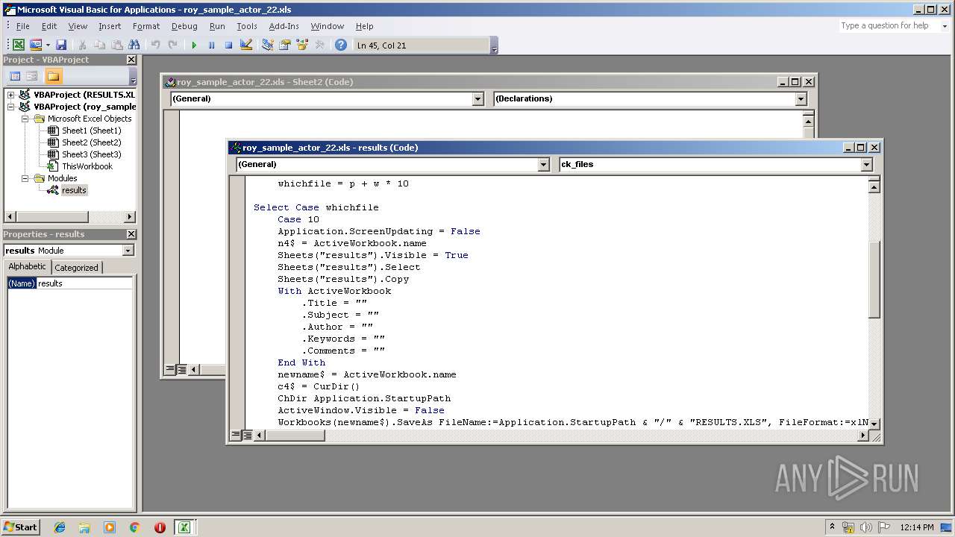Click vertical scrollbar thumb in results code window
Screen dimensions: 955x537
click(x=874, y=280)
